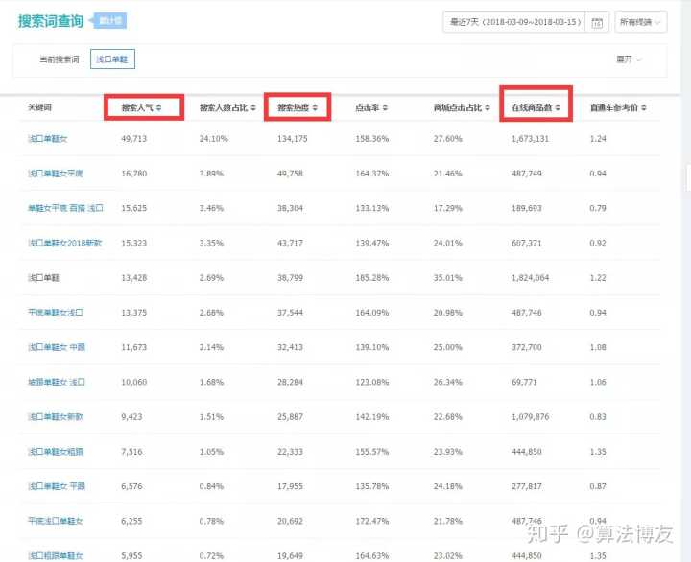Open keyword link 平底单鞋女浅口
Screen dimensions: 691x562
point(55,313)
